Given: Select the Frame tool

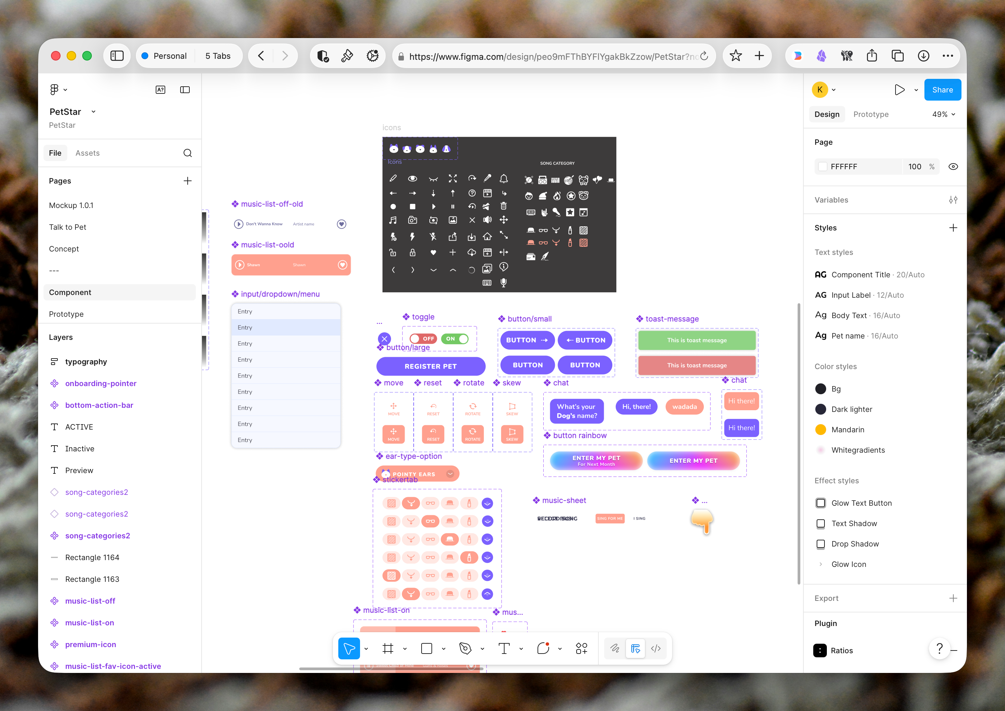Looking at the screenshot, I should click(x=388, y=648).
